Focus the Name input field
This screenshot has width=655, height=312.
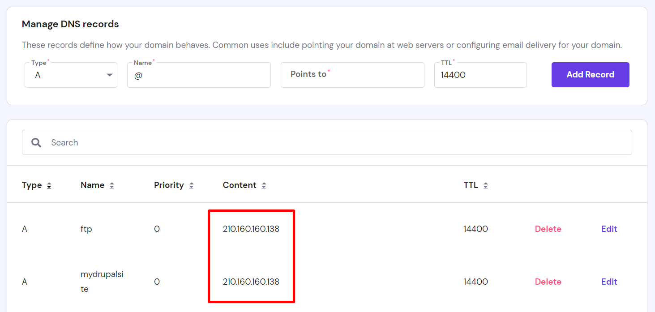click(199, 75)
